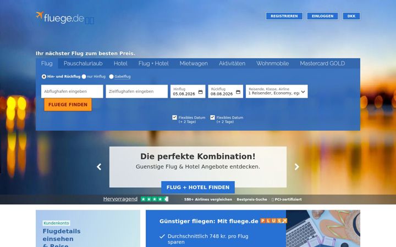Select nur Hinflug radio option
396x247 pixels.
84,76
